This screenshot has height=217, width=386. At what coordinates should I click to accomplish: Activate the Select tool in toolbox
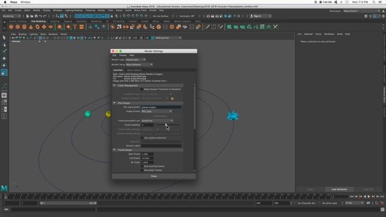[4, 37]
